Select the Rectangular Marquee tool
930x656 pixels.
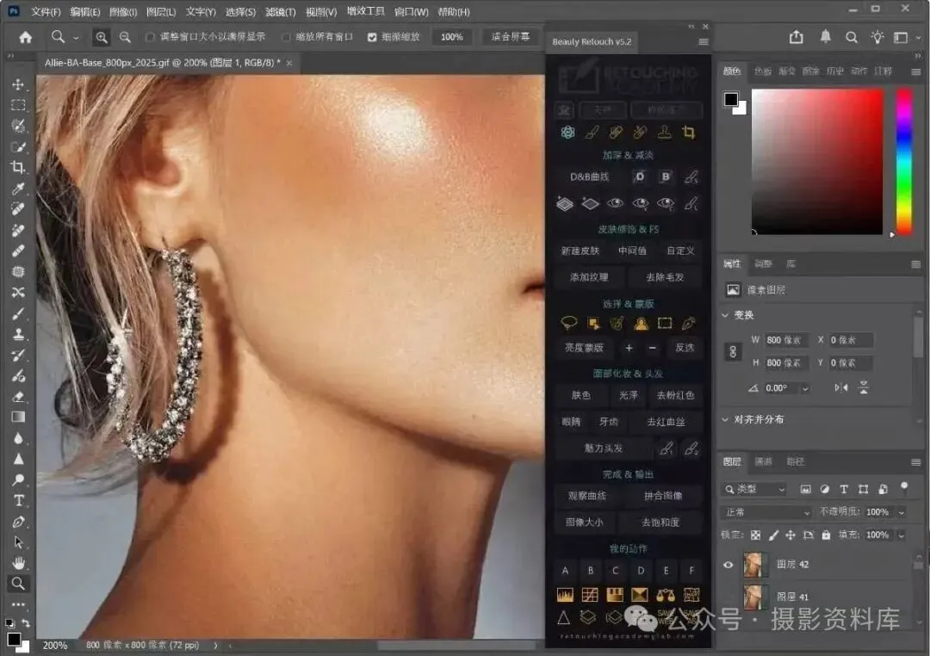(x=18, y=105)
